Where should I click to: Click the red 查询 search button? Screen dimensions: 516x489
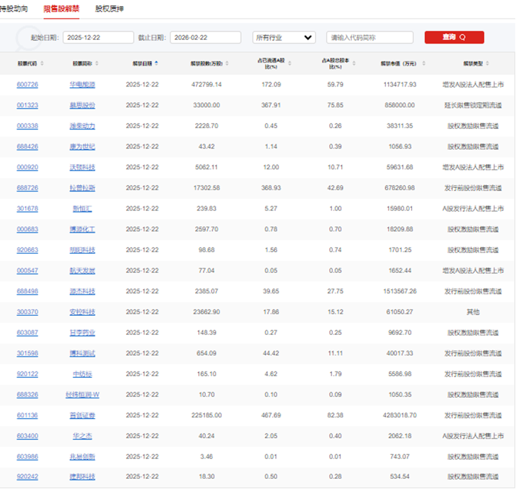[x=454, y=37]
